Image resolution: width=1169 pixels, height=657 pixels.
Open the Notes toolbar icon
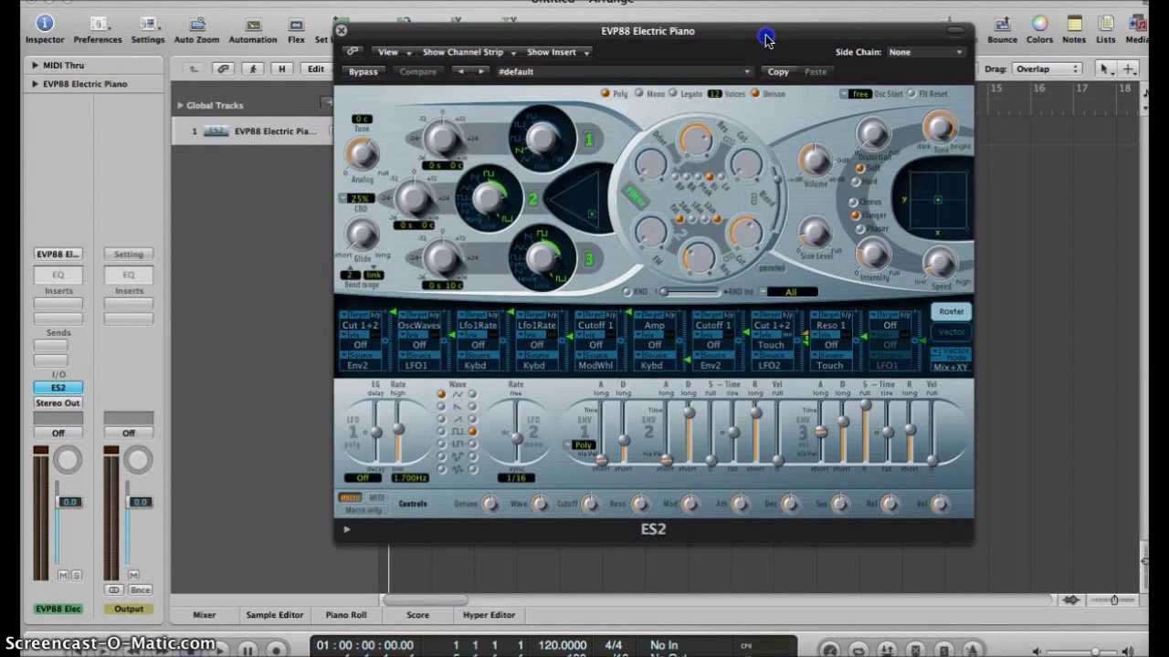tap(1074, 30)
